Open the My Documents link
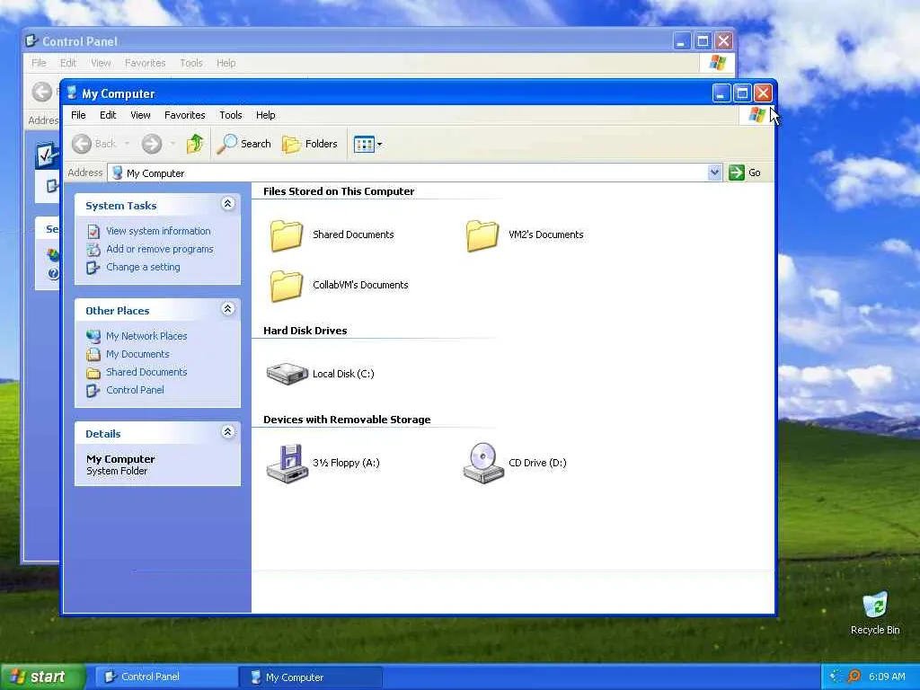Screen dimensions: 920x690 [137, 354]
